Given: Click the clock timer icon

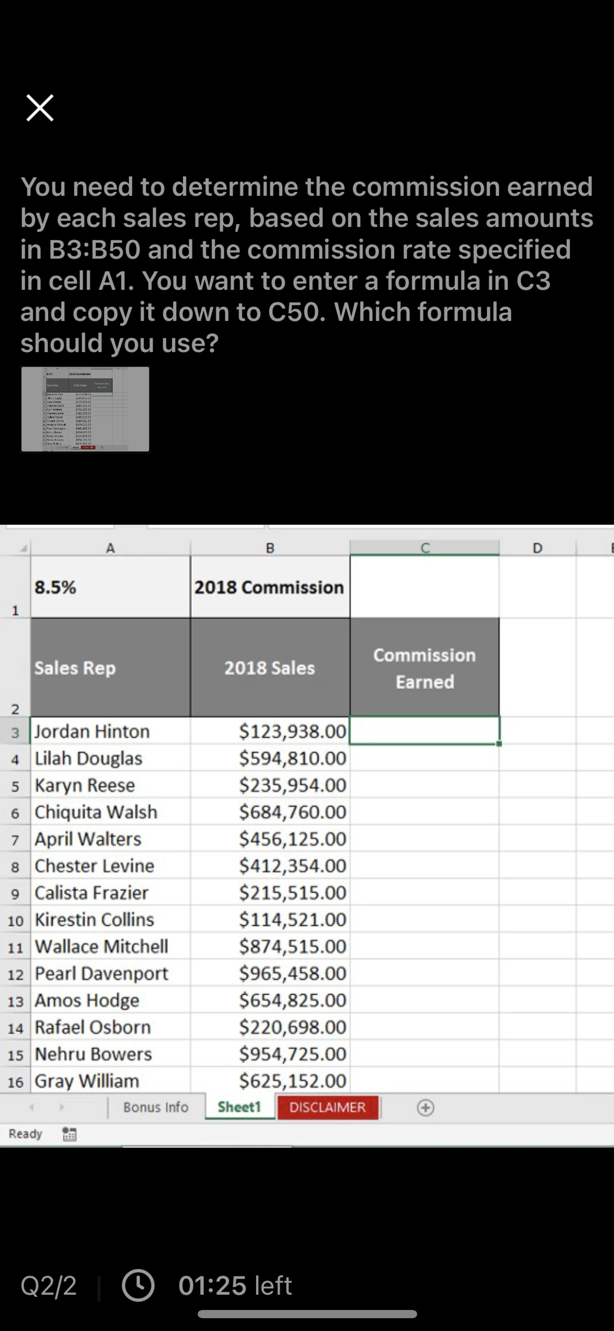Looking at the screenshot, I should coord(138,1286).
